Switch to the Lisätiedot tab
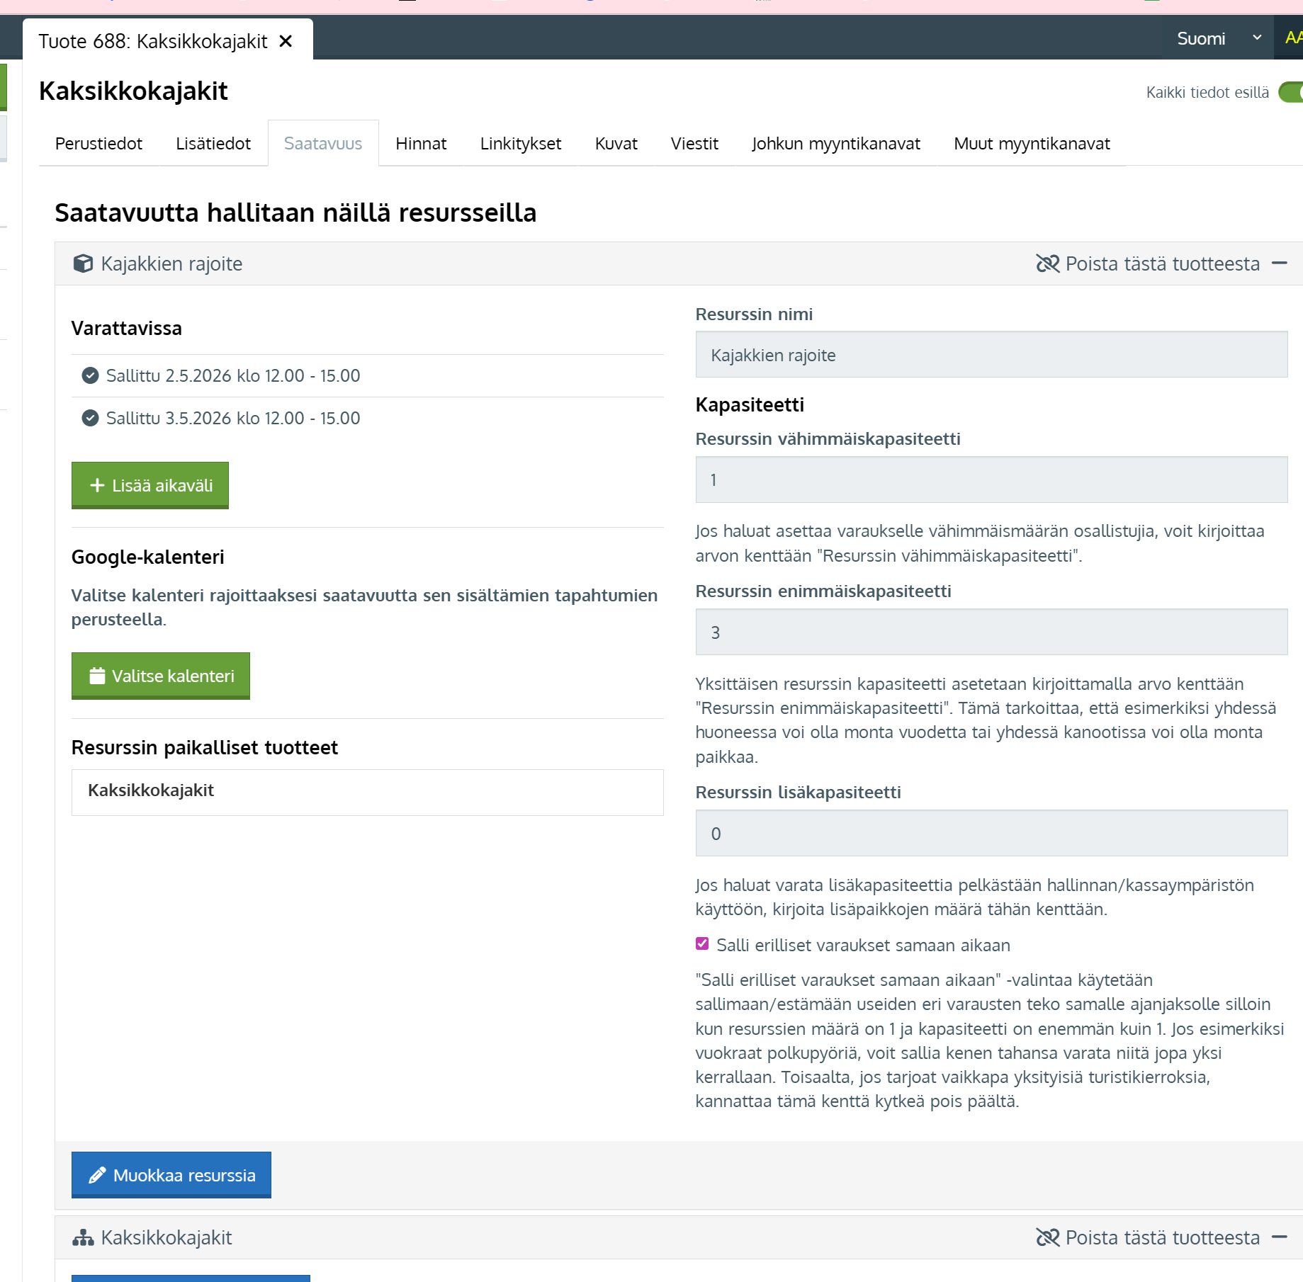 pos(213,144)
